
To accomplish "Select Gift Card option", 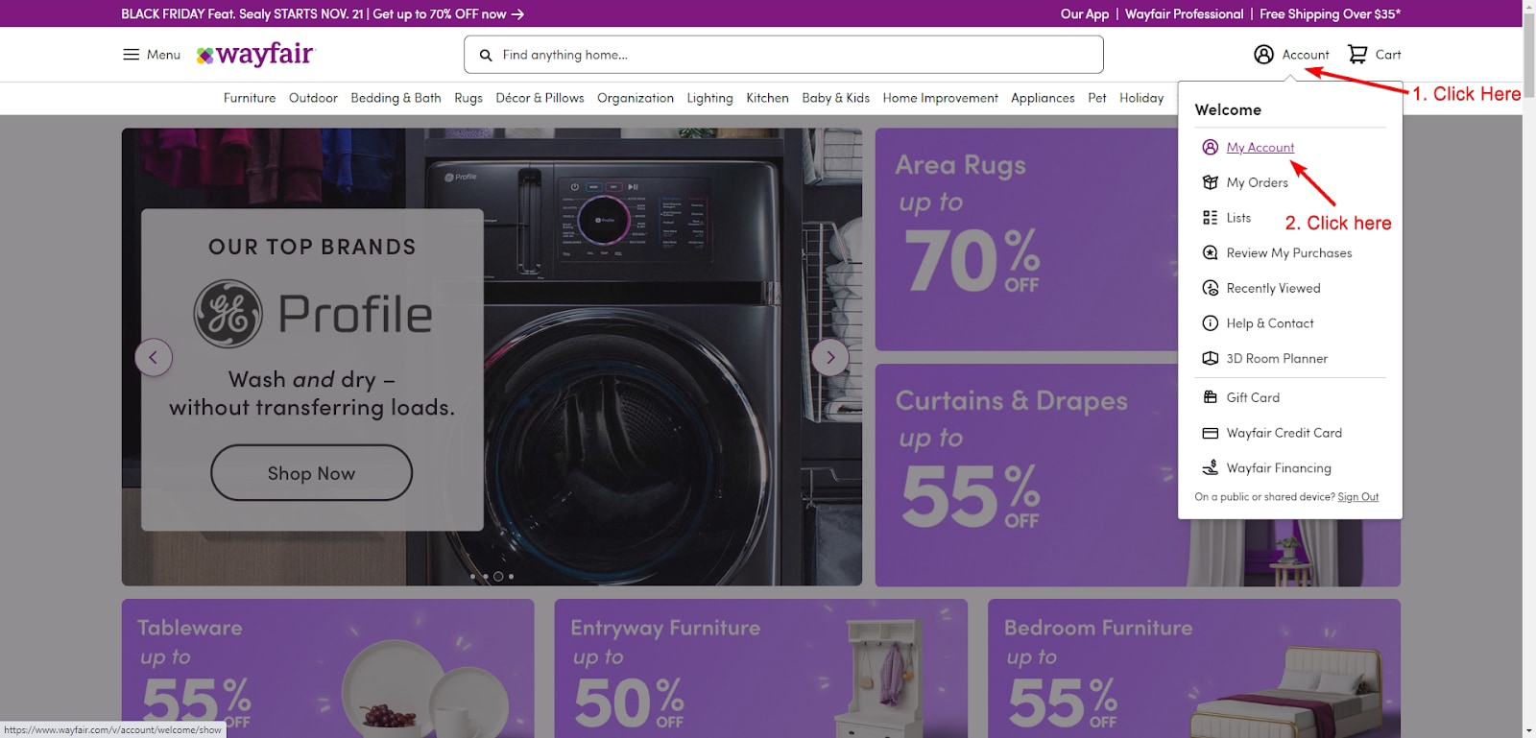I will pyautogui.click(x=1253, y=397).
